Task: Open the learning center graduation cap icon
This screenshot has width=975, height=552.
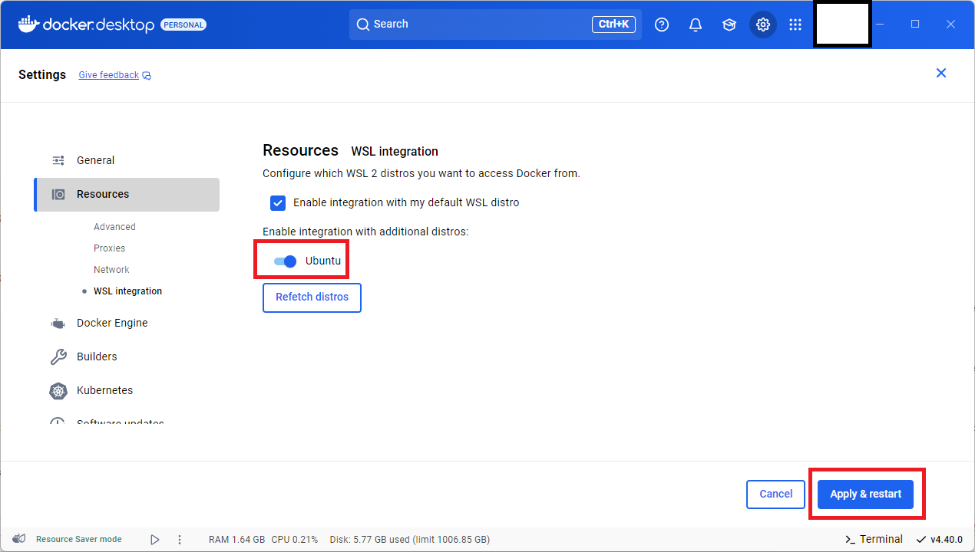Action: pos(729,24)
